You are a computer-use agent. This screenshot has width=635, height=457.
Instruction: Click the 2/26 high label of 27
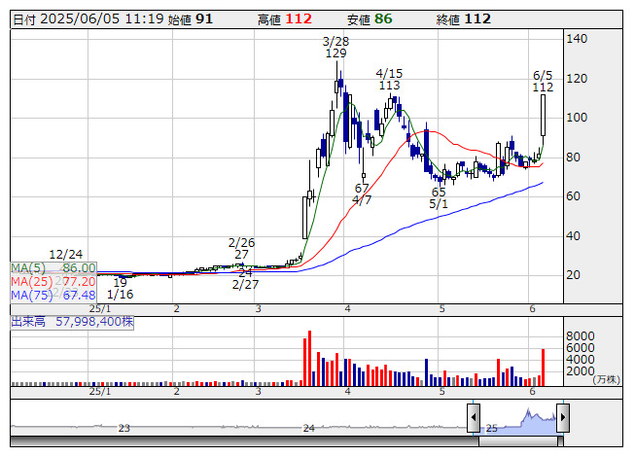[241, 248]
